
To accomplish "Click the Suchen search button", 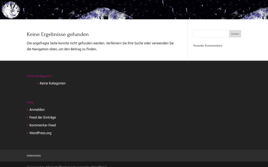I will tap(235, 34).
